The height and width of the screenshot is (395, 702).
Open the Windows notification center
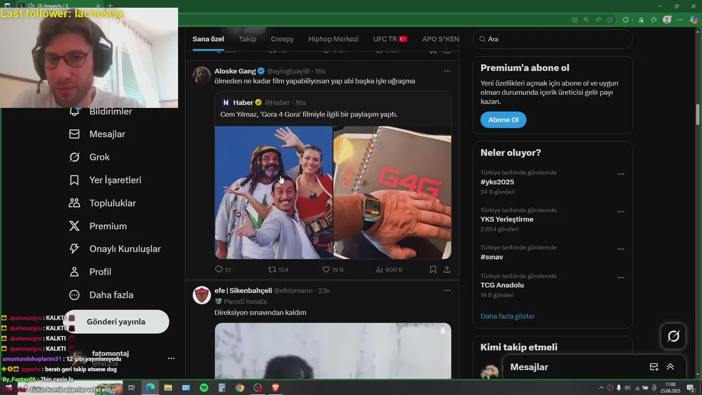[690, 388]
